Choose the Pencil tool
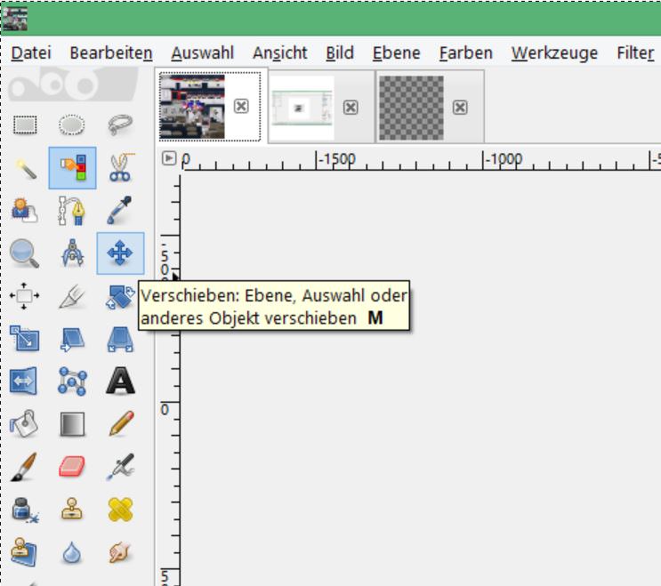The image size is (661, 586). [121, 423]
